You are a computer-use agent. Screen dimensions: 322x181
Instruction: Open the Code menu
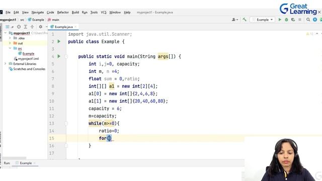pos(50,12)
